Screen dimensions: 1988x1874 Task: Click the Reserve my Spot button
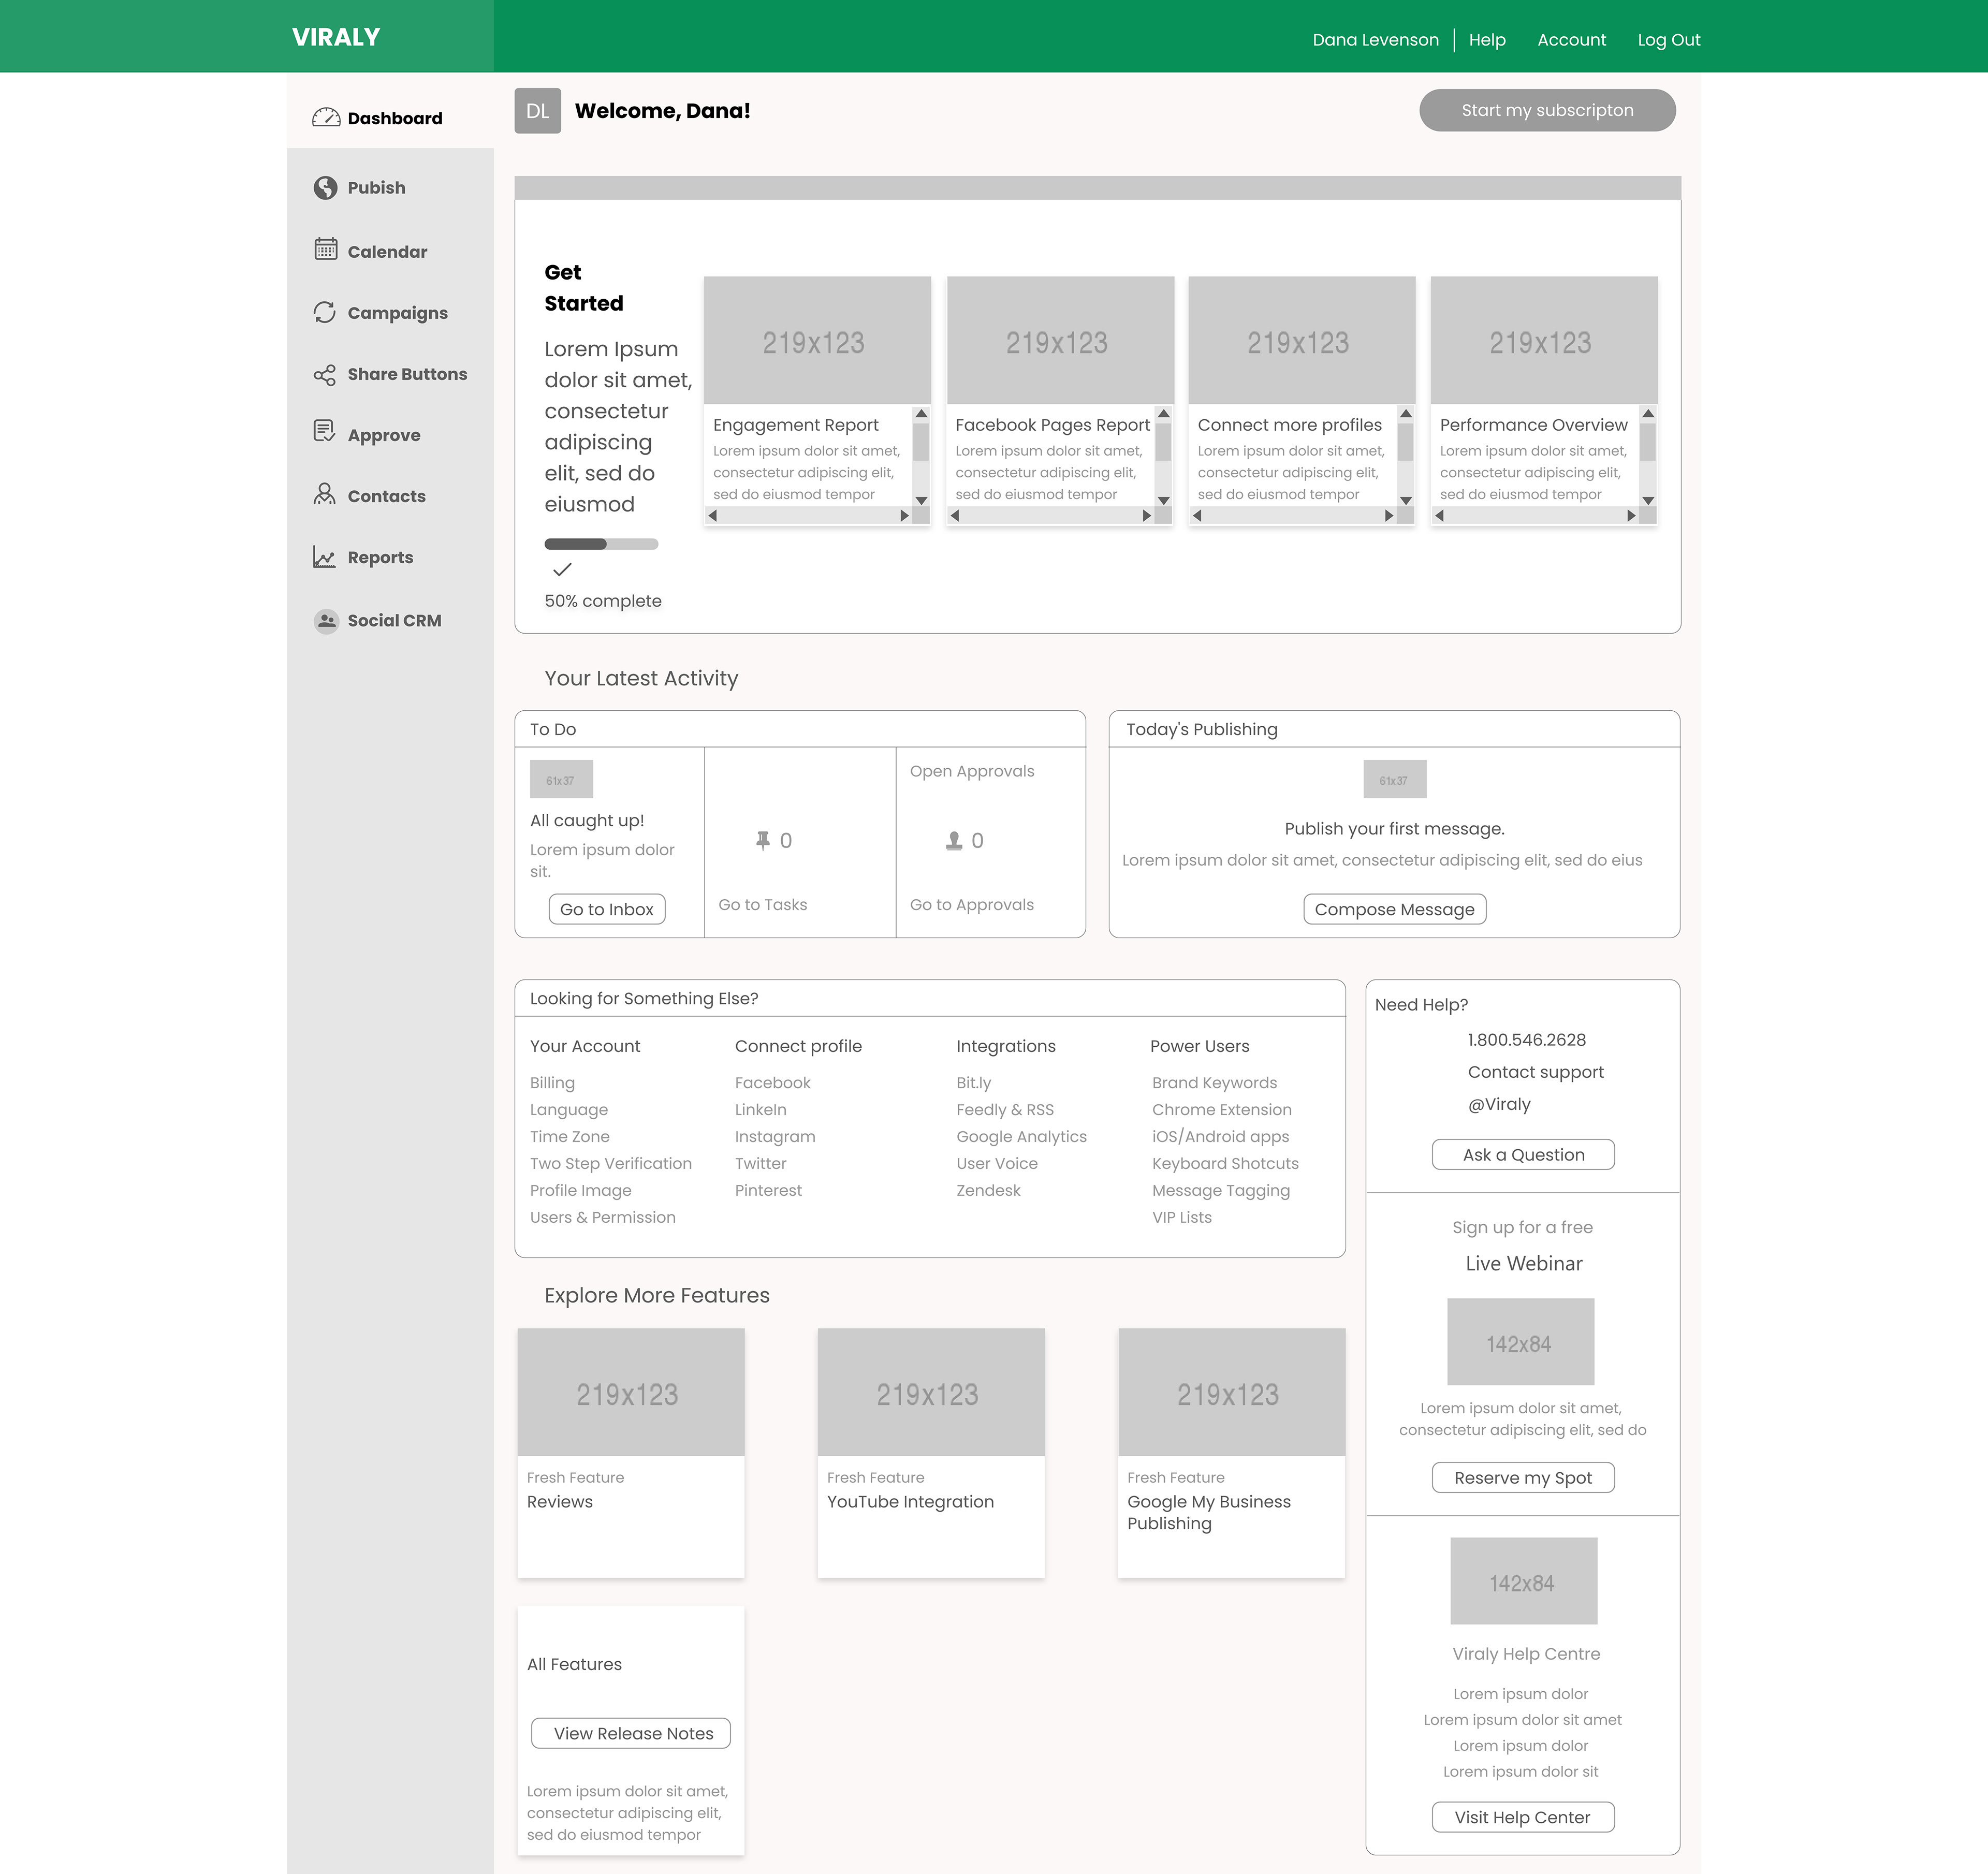[1523, 1477]
